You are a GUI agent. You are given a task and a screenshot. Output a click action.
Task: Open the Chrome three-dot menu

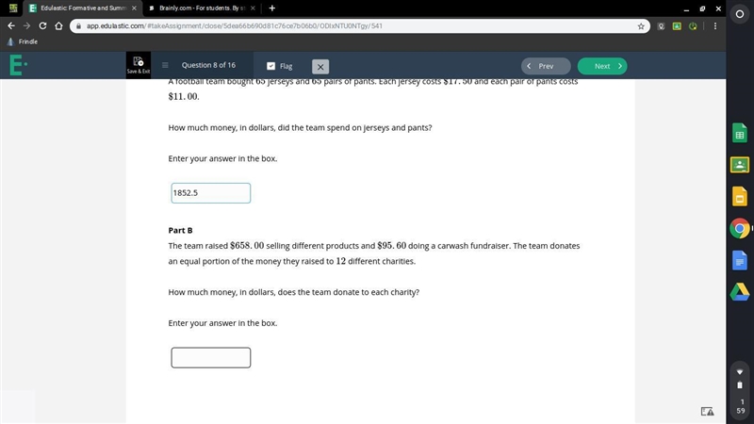tap(715, 26)
